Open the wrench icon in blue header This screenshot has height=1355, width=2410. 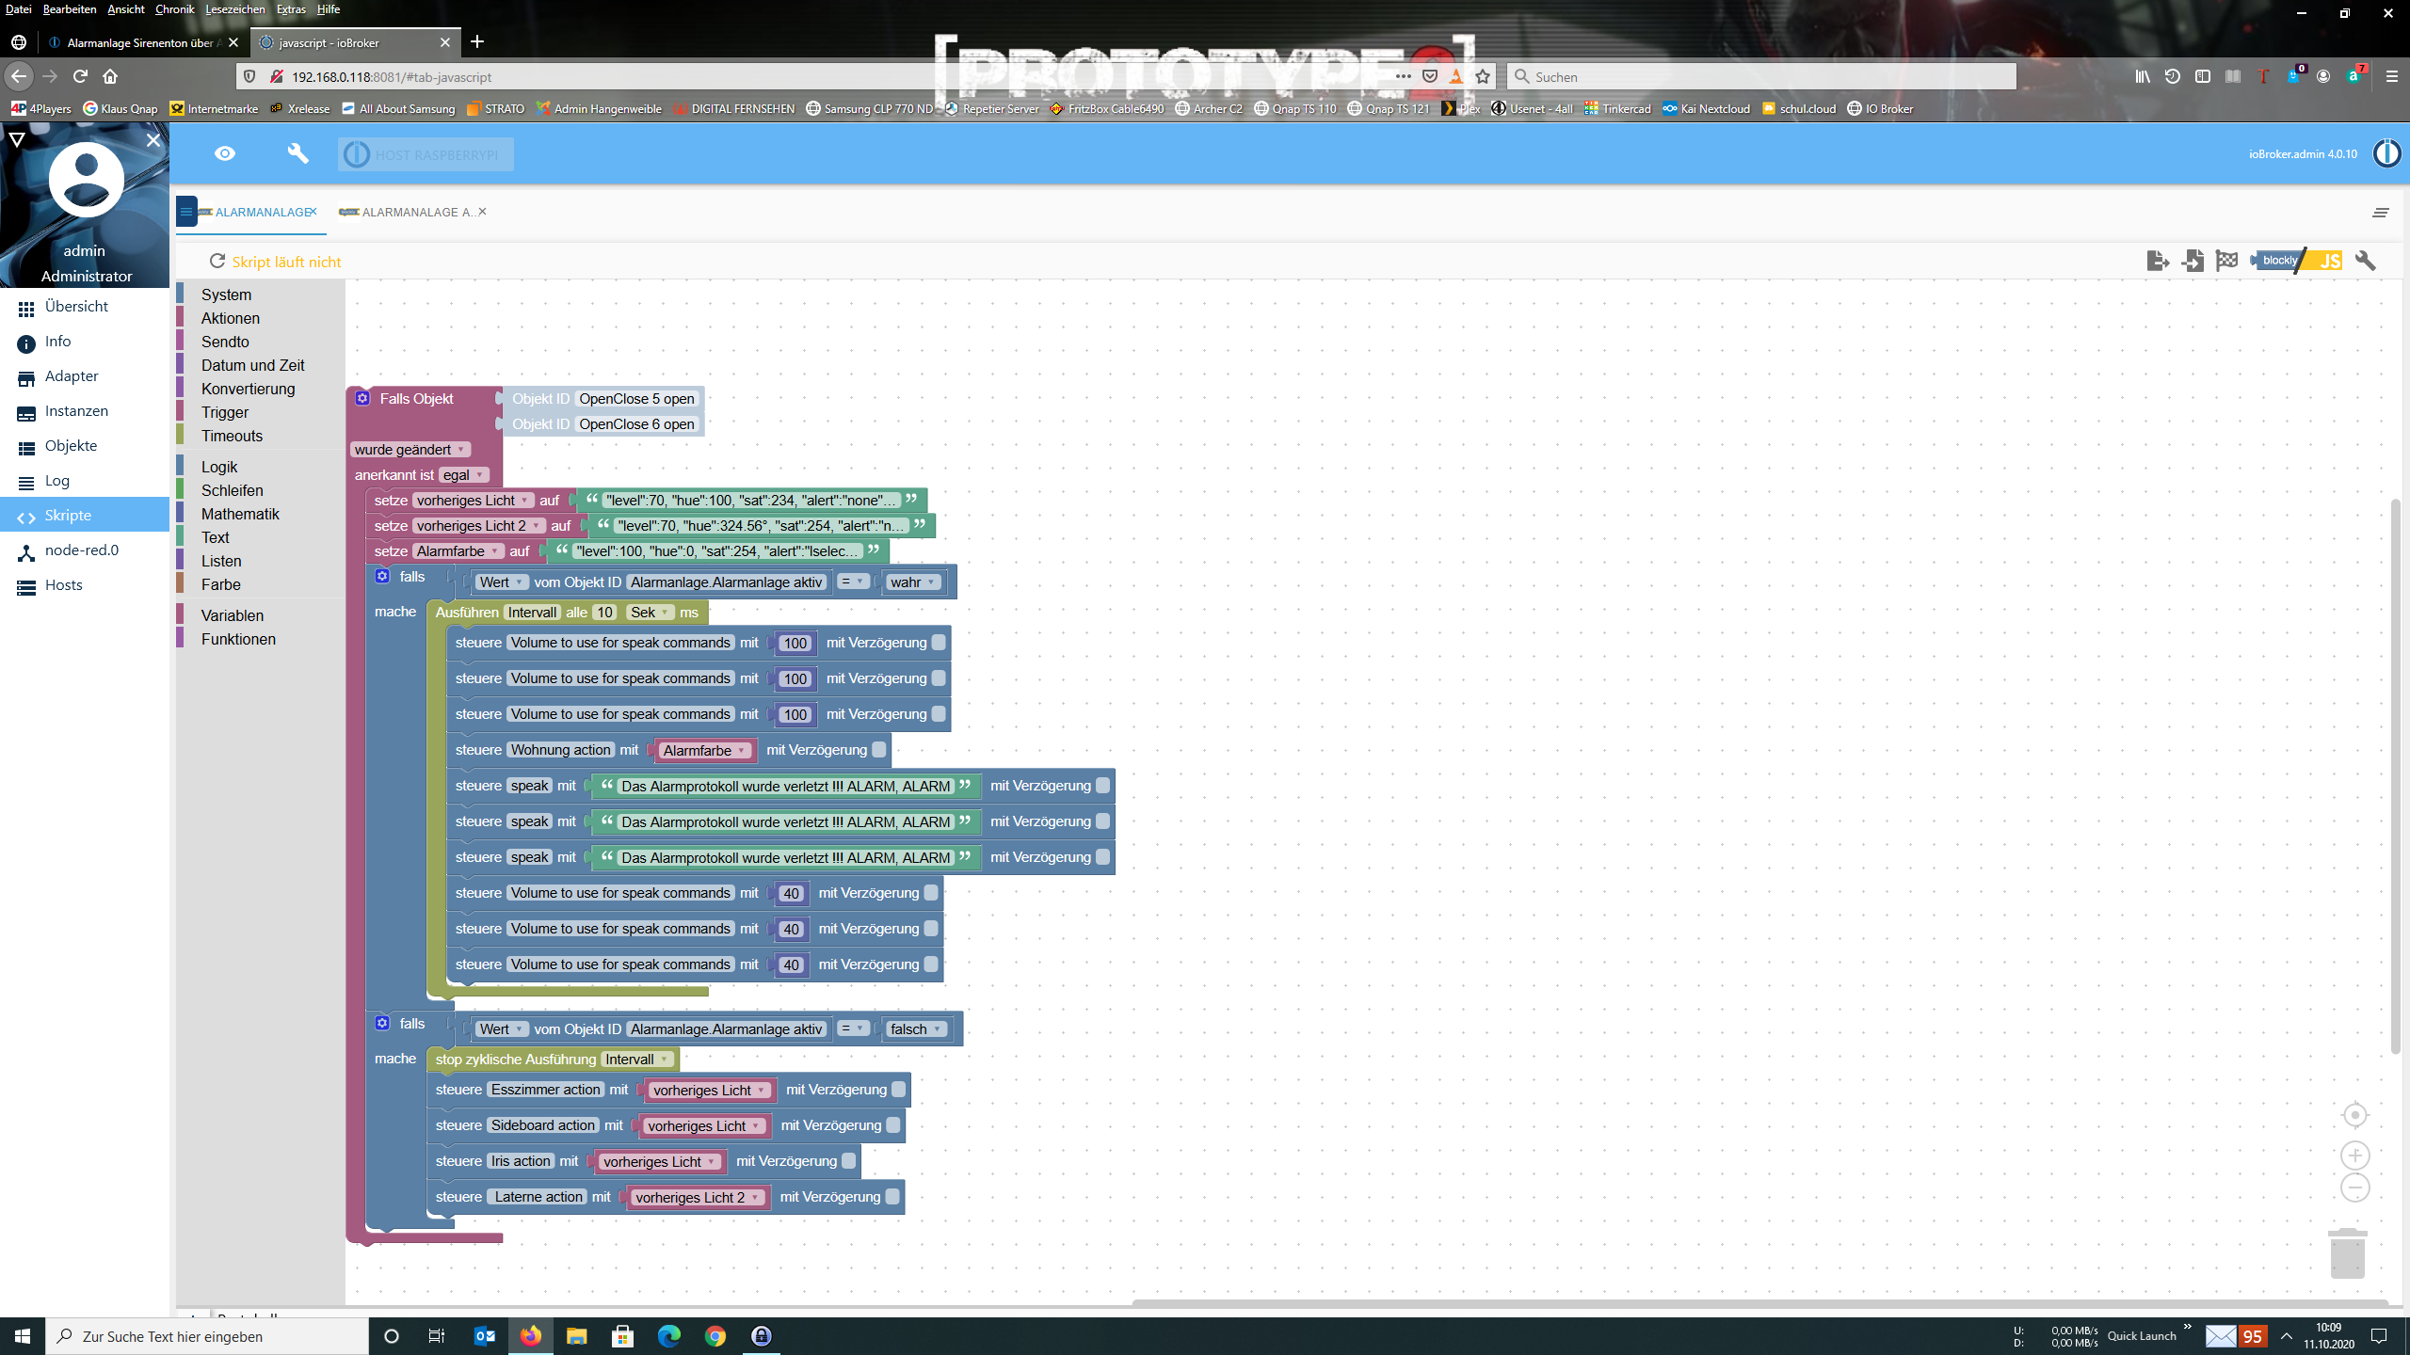(x=297, y=153)
